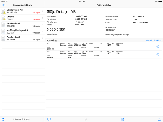Click the Preliminär invoice status
Image resolution: width=163 pixels, height=122 pixels.
(110, 30)
